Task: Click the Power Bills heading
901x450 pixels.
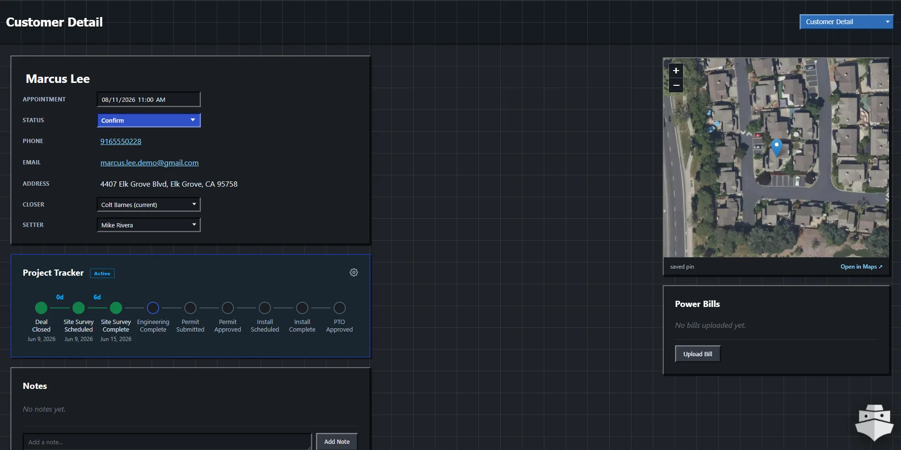Action: pos(697,304)
